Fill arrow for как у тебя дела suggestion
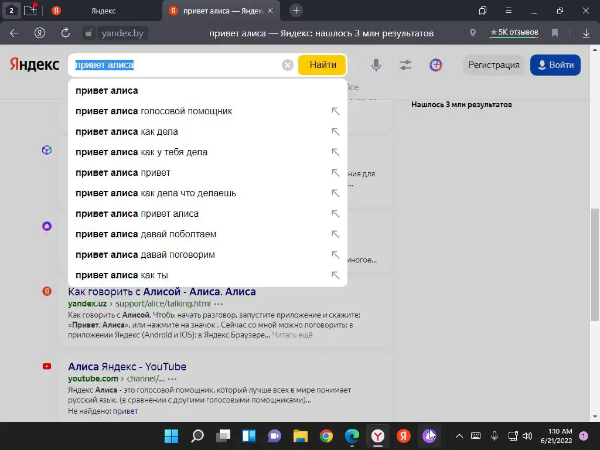600x450 pixels. pyautogui.click(x=335, y=152)
